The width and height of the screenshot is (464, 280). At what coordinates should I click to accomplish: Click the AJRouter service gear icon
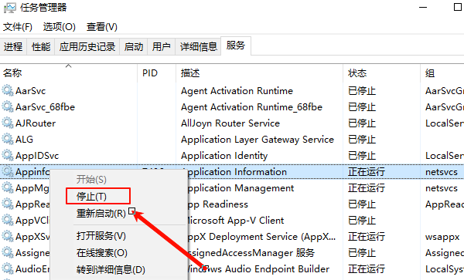[8, 123]
